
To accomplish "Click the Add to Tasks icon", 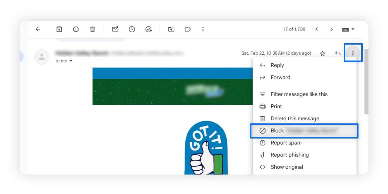I will coord(149,29).
